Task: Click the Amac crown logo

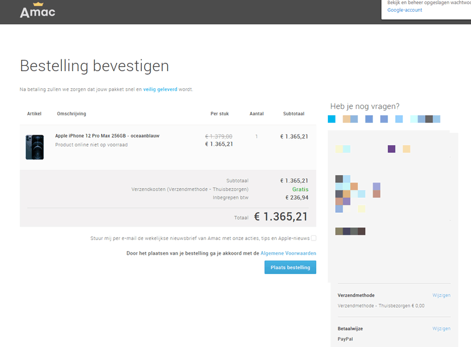Action: pyautogui.click(x=38, y=11)
